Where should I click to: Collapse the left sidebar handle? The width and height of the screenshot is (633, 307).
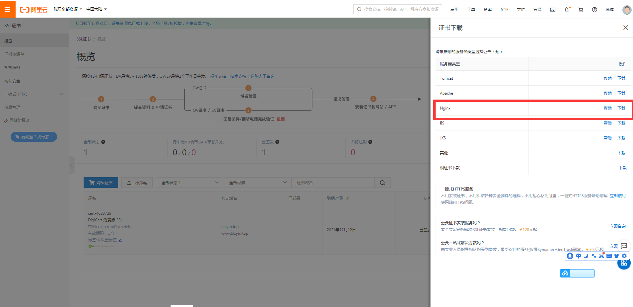click(72, 165)
